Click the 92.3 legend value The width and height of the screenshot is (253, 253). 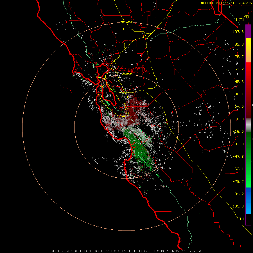(x=239, y=44)
